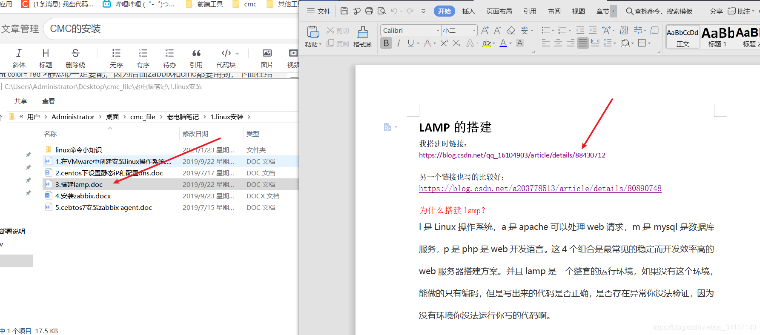Open Print Preview icon in WPS

(382, 11)
